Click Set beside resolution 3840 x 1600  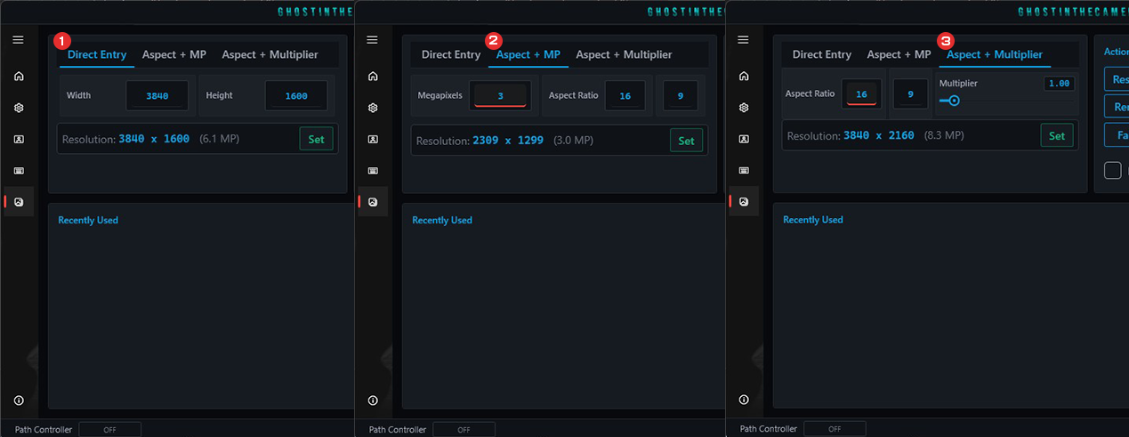(316, 140)
